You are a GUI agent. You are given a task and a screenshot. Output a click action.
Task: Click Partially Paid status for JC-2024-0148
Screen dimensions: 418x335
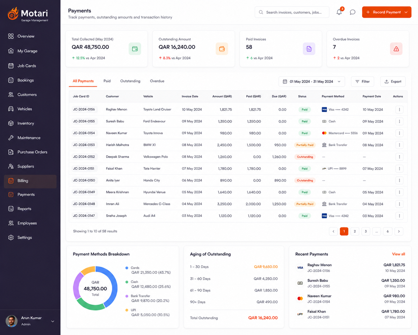tap(305, 204)
